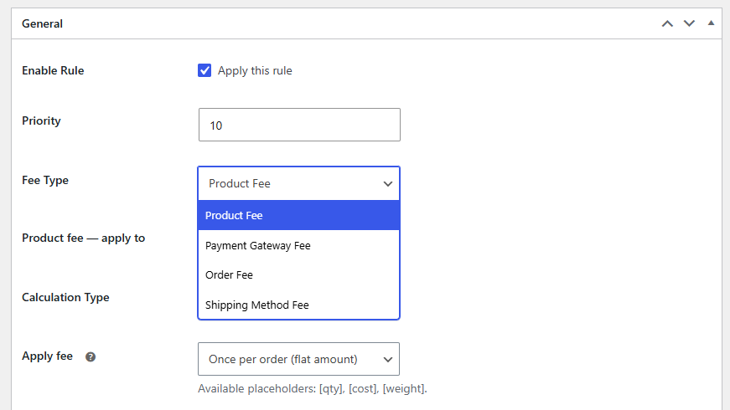
Task: Click the Fee Type label
Action: [x=45, y=181]
